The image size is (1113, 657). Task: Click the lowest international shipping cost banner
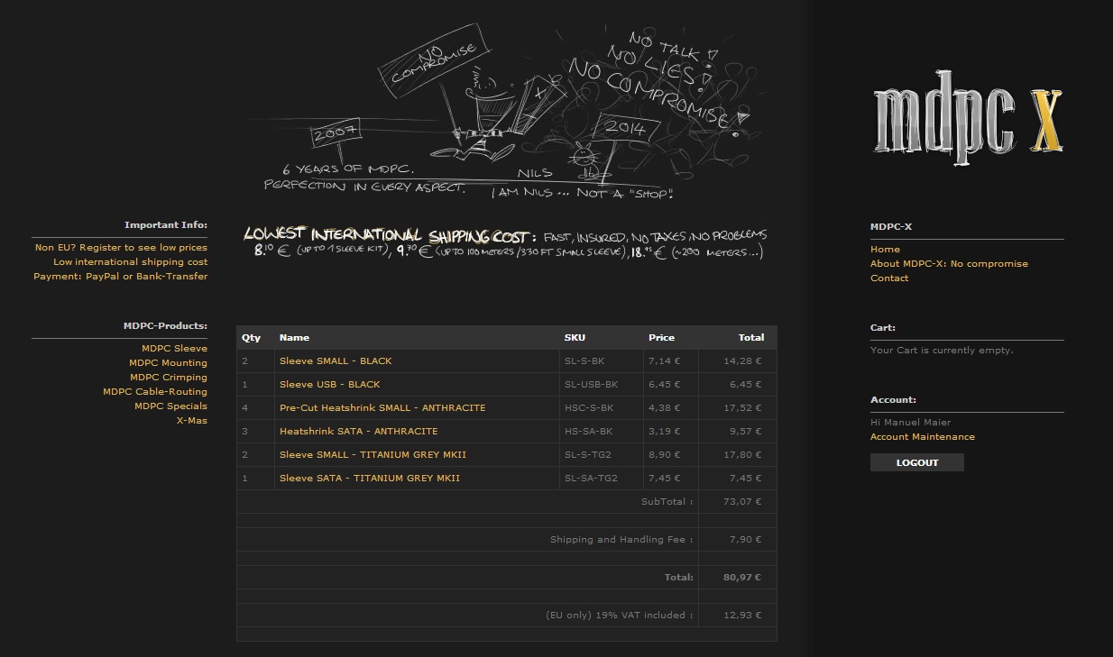[x=505, y=242]
